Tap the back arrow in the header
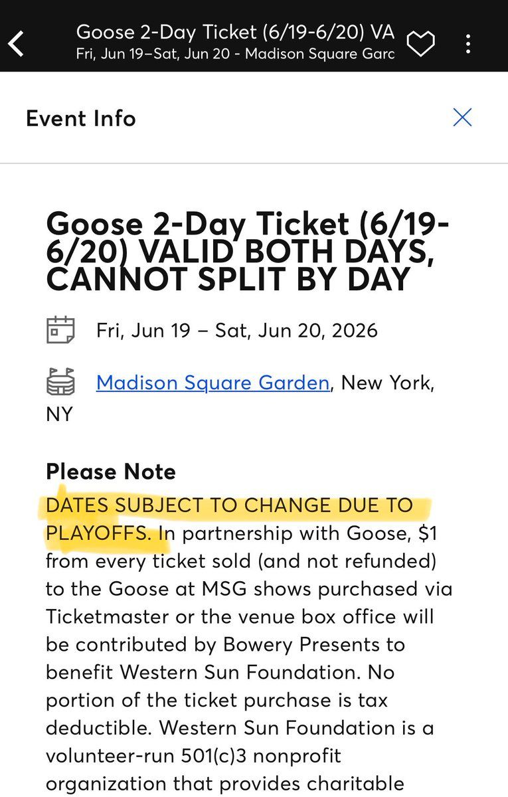Screen dimensions: 508x797 pos(17,44)
